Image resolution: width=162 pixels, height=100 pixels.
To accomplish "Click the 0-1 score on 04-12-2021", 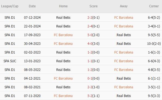I will [90, 78].
